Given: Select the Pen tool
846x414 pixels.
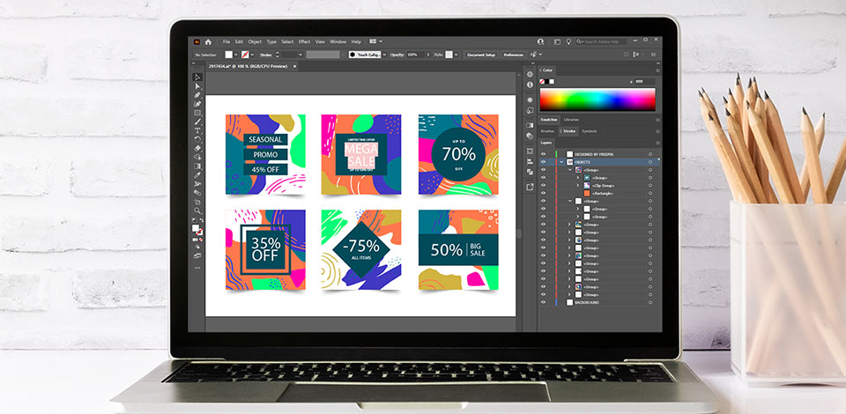Looking at the screenshot, I should pyautogui.click(x=197, y=95).
